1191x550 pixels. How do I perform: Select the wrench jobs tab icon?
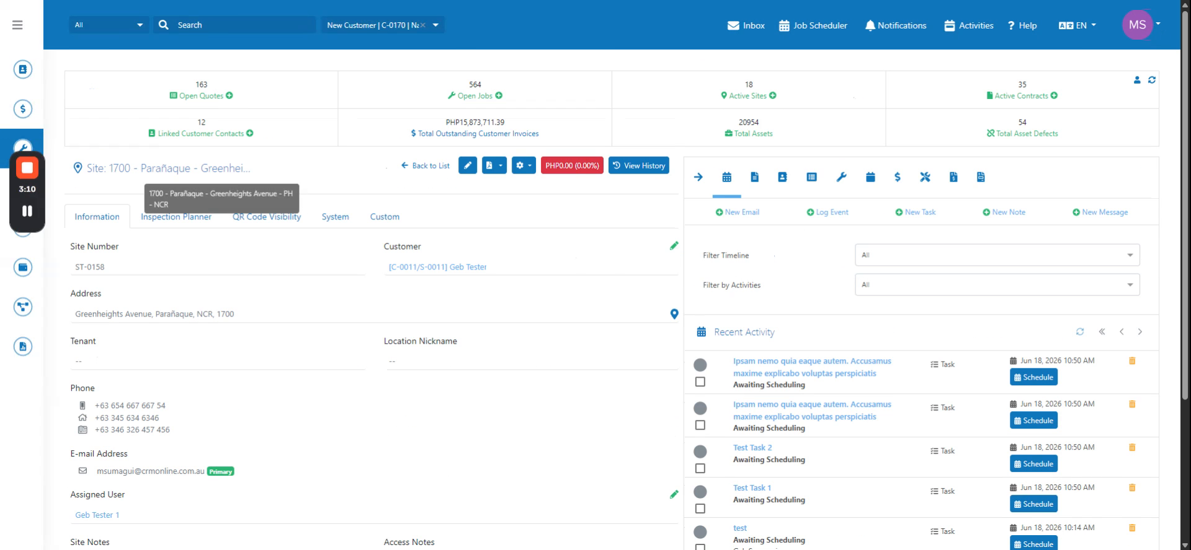[x=841, y=177]
